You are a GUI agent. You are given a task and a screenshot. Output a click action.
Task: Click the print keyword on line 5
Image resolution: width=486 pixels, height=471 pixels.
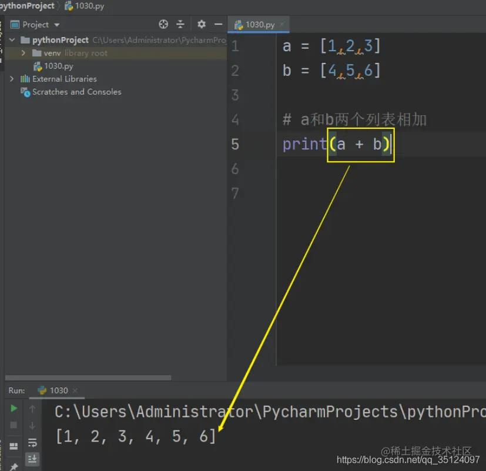[304, 145]
